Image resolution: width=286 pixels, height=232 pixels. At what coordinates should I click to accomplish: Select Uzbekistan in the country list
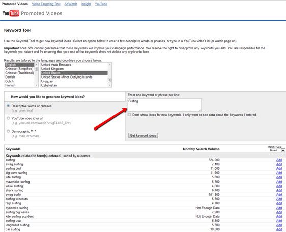(74, 85)
